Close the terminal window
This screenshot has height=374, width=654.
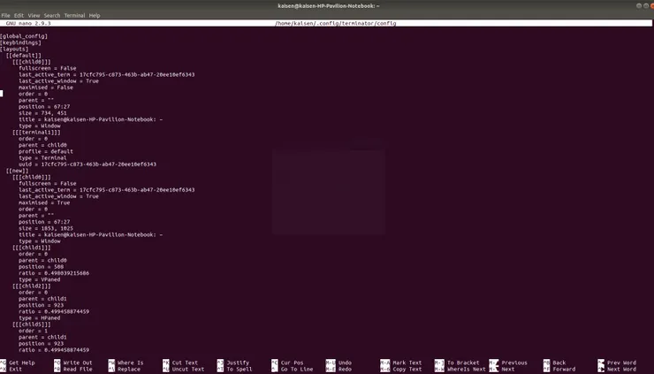pyautogui.click(x=651, y=6)
